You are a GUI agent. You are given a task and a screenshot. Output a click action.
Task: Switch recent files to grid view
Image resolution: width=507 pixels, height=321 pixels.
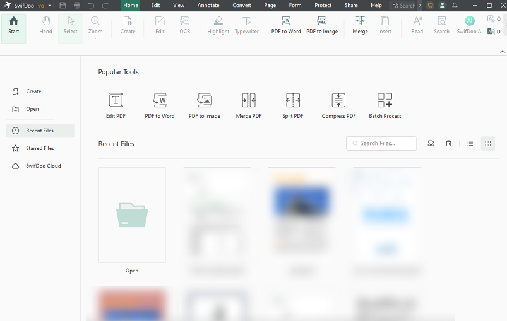click(x=488, y=143)
